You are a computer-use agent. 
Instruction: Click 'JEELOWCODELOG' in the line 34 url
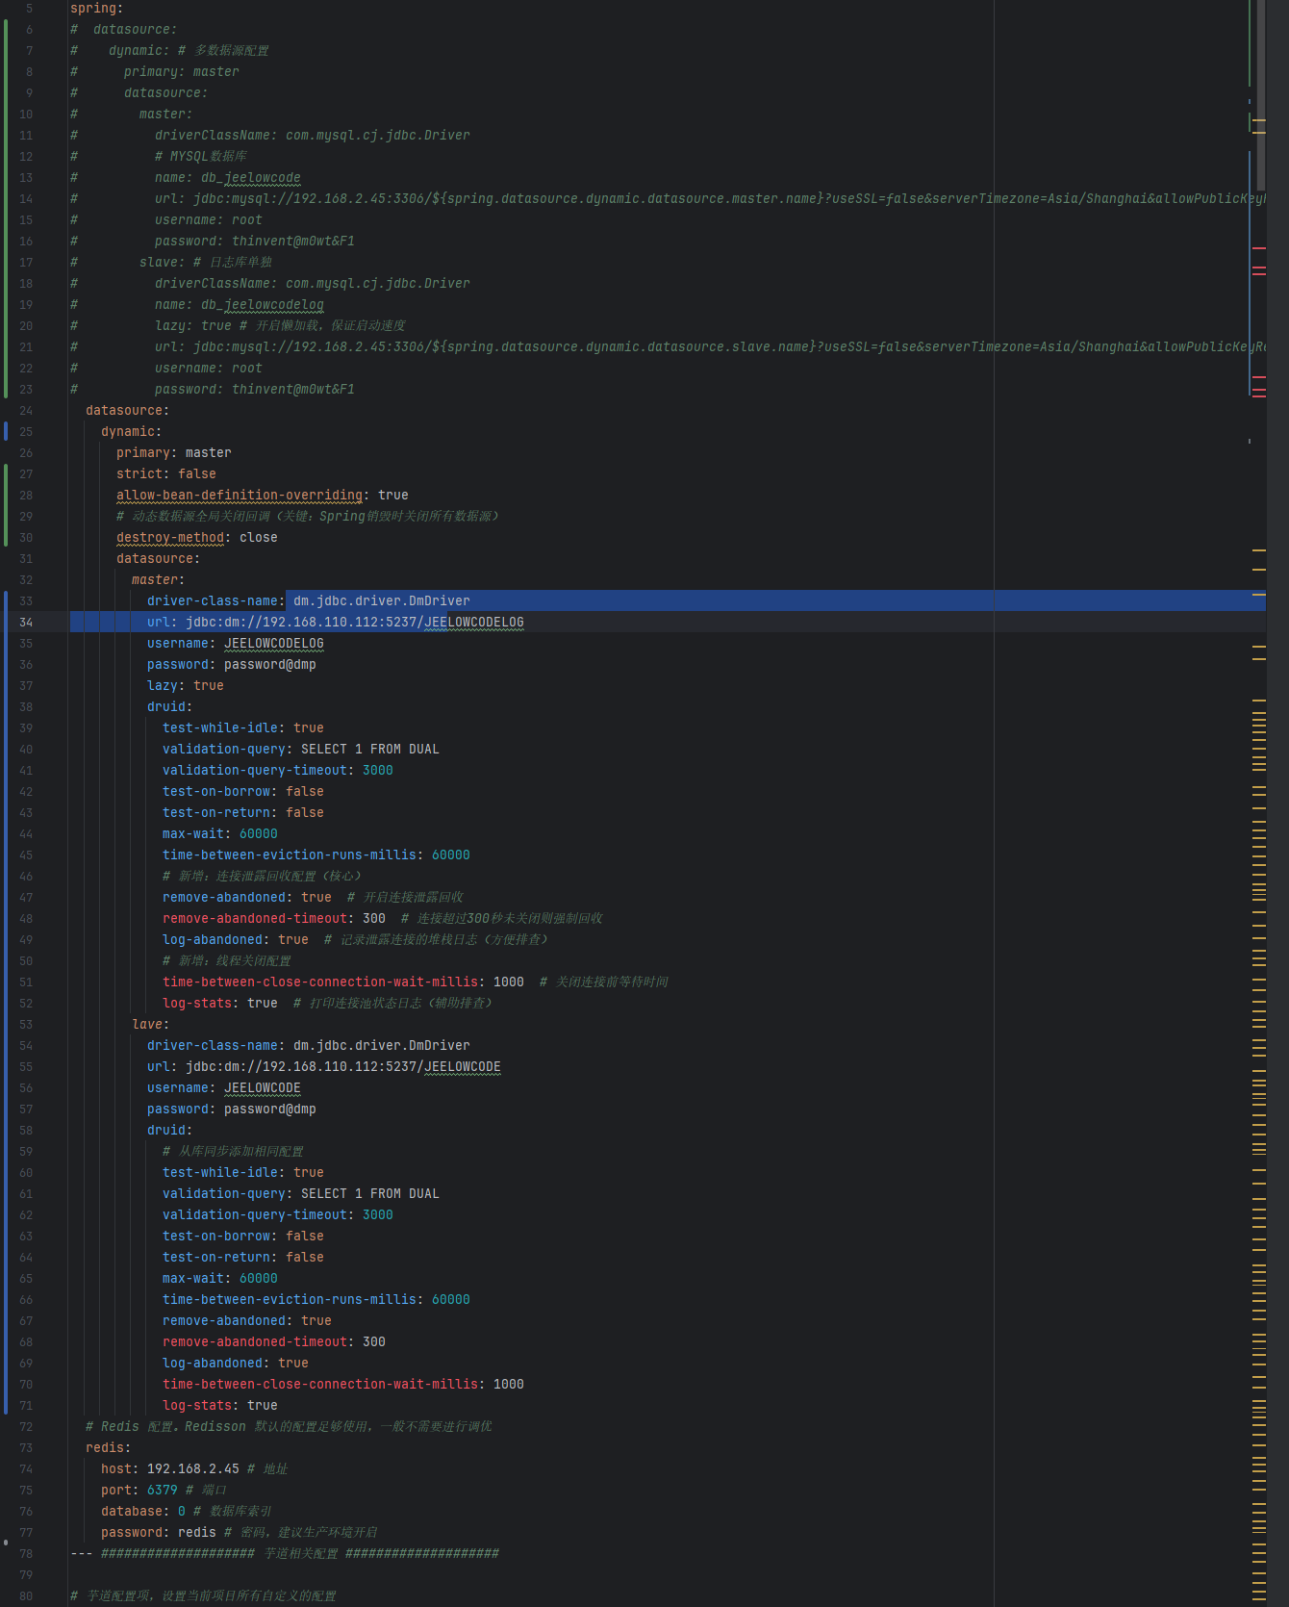(x=473, y=623)
